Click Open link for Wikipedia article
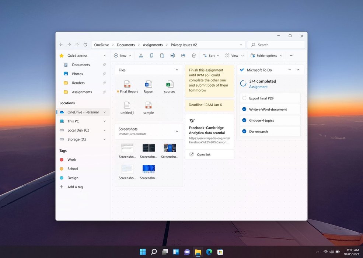 coord(203,154)
